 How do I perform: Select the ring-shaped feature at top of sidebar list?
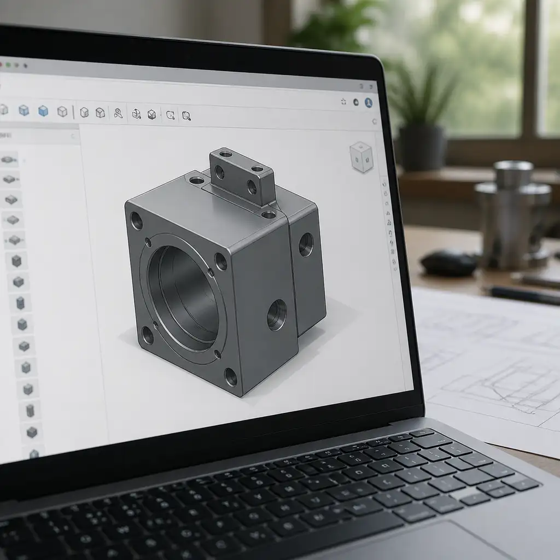pyautogui.click(x=9, y=160)
